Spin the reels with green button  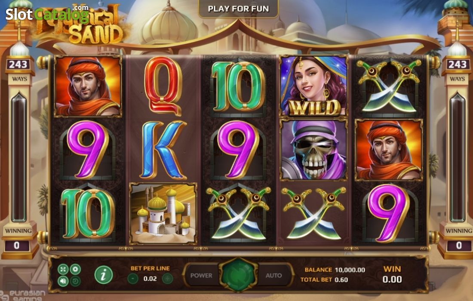tap(238, 275)
